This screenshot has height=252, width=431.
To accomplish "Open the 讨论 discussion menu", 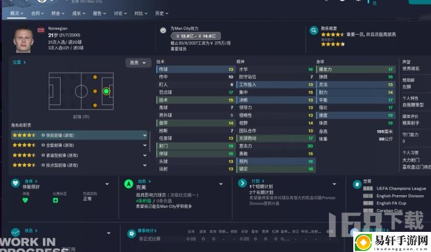I will point(120,13).
